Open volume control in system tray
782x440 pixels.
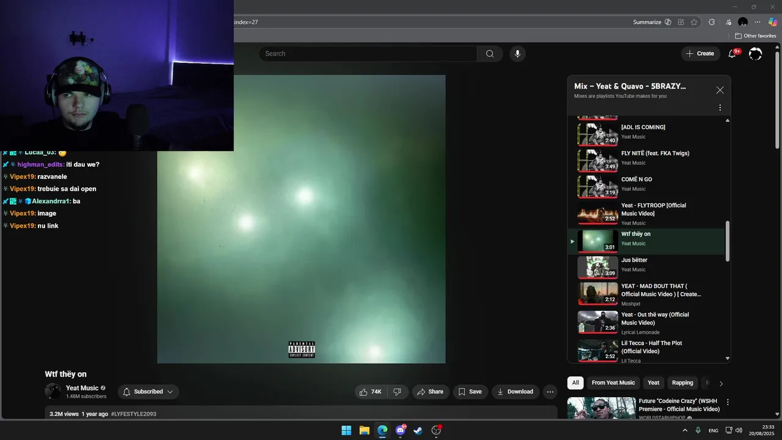pyautogui.click(x=739, y=430)
